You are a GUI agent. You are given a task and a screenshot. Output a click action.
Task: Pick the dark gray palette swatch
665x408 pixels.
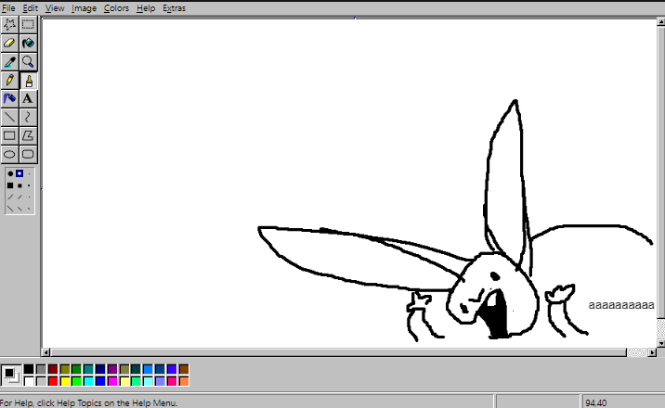[41, 369]
